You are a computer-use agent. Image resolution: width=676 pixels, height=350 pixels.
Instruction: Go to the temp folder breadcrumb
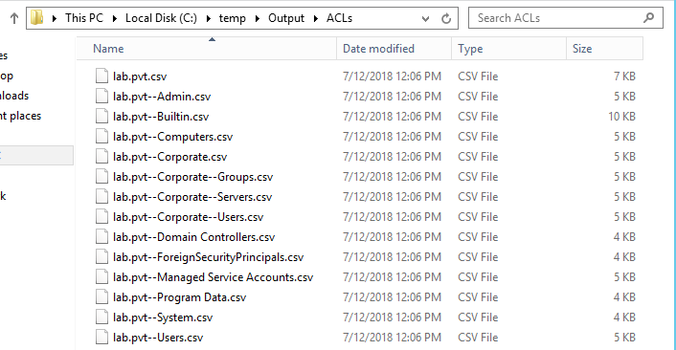click(x=232, y=18)
